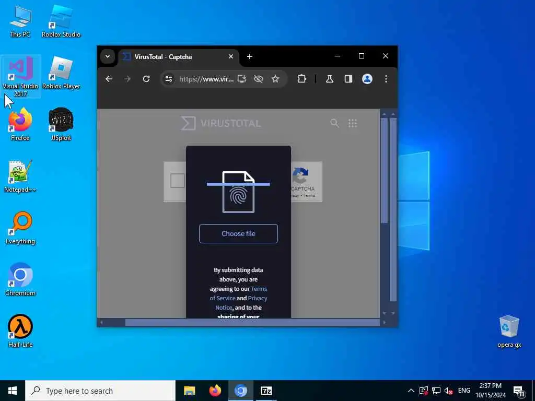
Task: Click the Choose file button
Action: (238, 233)
